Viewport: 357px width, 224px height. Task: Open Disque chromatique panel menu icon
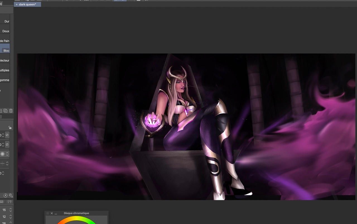(48, 213)
